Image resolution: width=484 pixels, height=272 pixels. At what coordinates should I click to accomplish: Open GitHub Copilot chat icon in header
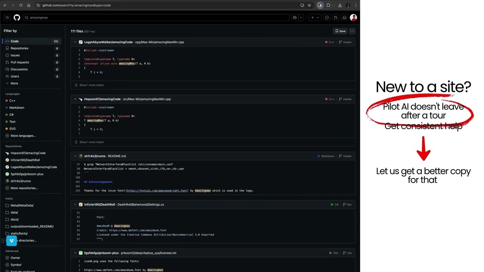(295, 17)
